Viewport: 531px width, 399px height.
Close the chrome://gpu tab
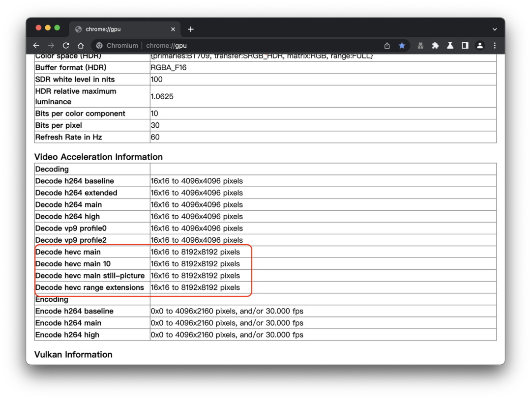173,29
